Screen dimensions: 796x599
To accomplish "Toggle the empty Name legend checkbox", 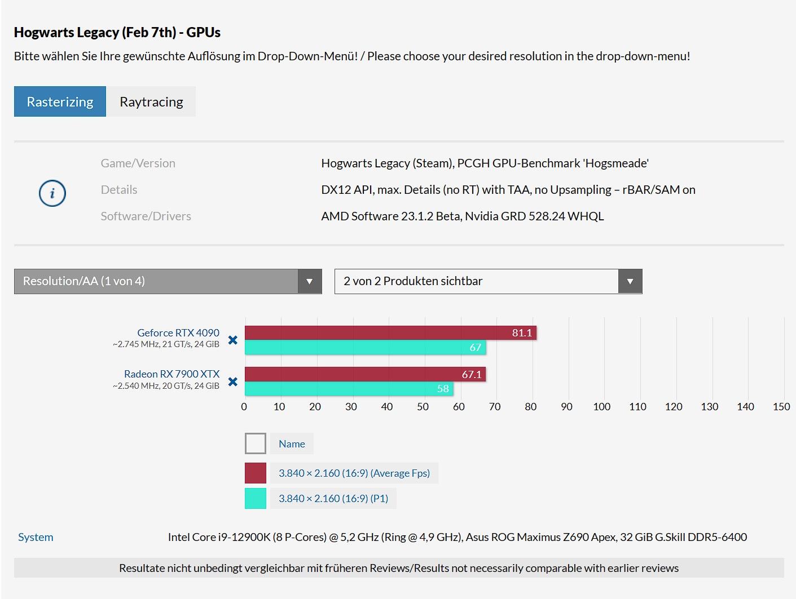I will (x=256, y=443).
